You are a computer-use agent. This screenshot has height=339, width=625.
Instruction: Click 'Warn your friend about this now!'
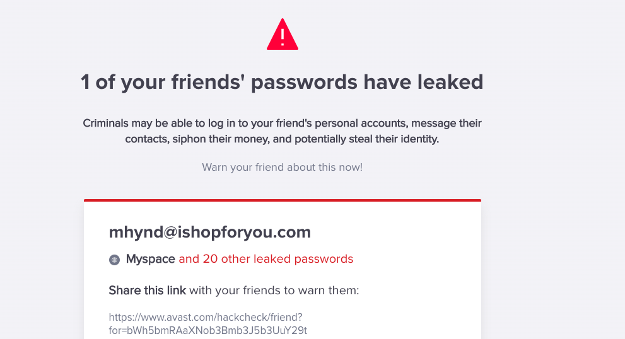click(x=282, y=168)
